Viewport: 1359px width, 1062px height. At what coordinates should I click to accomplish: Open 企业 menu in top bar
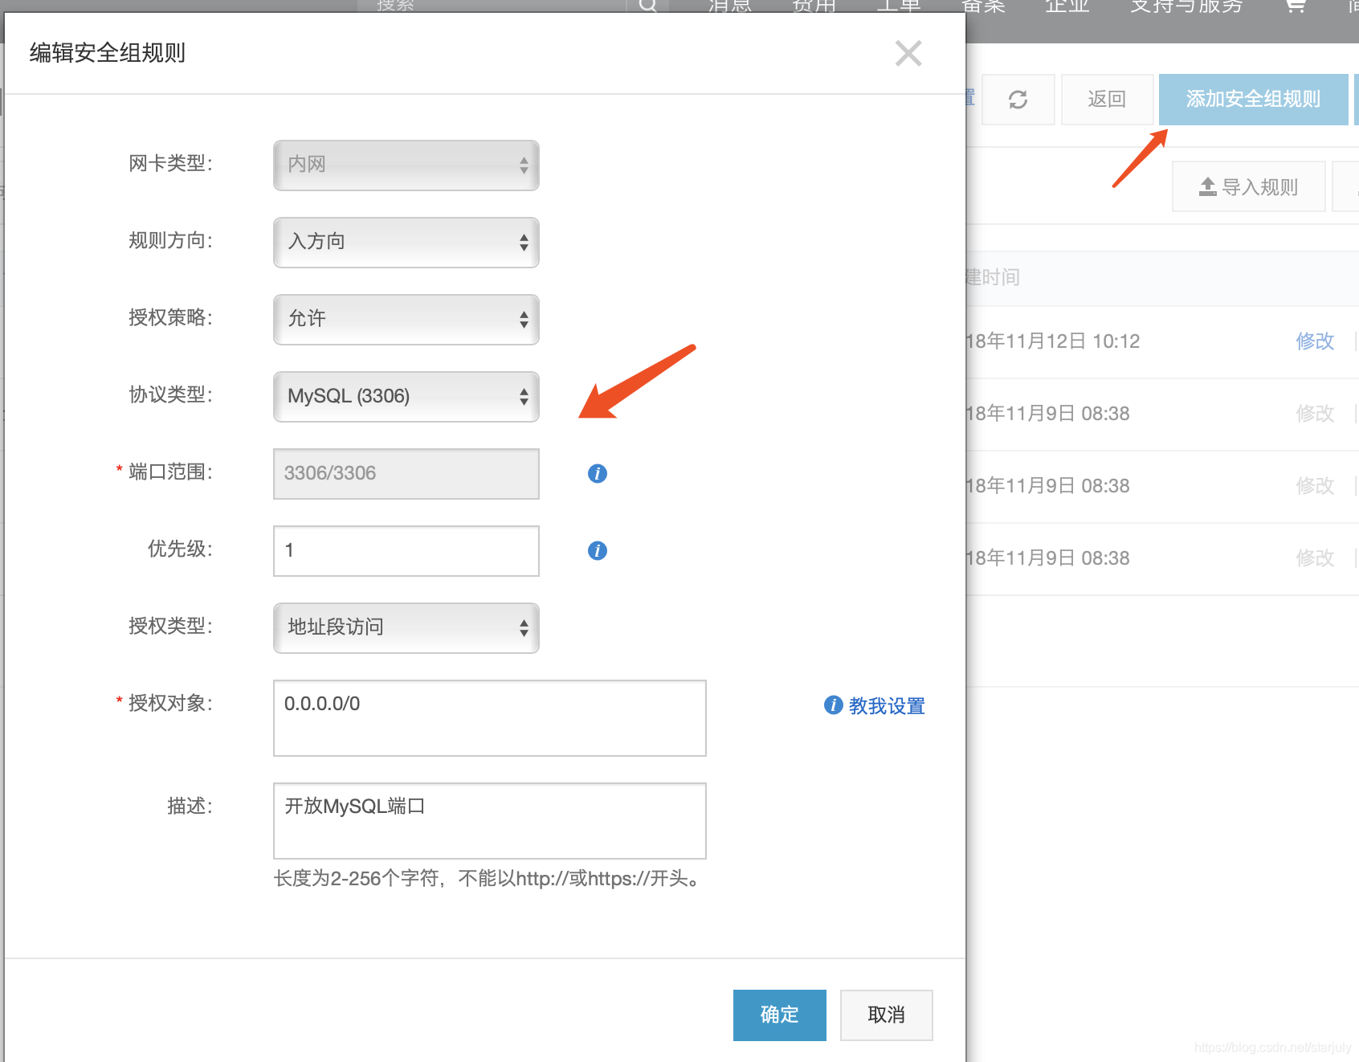coord(1067,6)
